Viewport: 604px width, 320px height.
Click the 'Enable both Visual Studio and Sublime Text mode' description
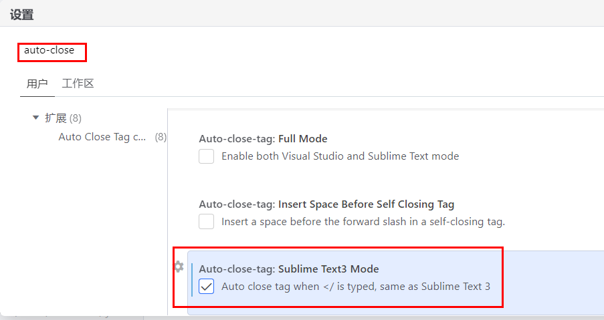340,156
